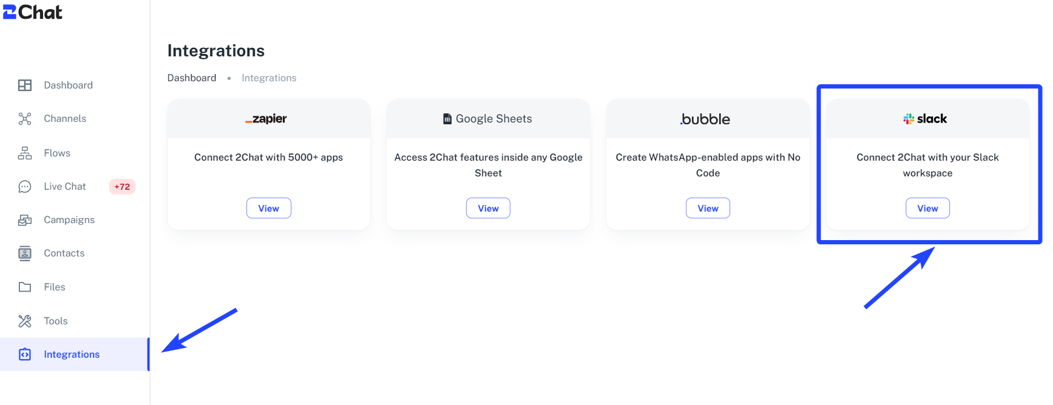View the Slack integration

pyautogui.click(x=928, y=208)
